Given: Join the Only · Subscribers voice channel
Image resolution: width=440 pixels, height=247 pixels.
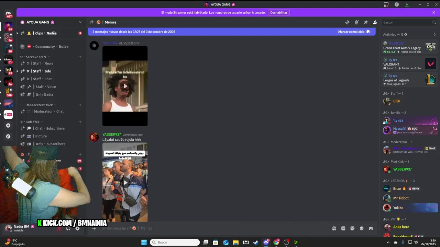Looking at the screenshot, I should point(51,144).
